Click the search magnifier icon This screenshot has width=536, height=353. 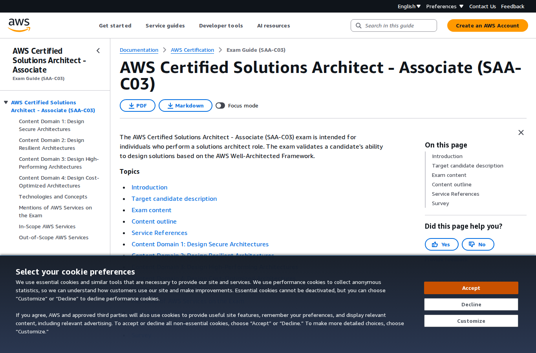tap(359, 25)
